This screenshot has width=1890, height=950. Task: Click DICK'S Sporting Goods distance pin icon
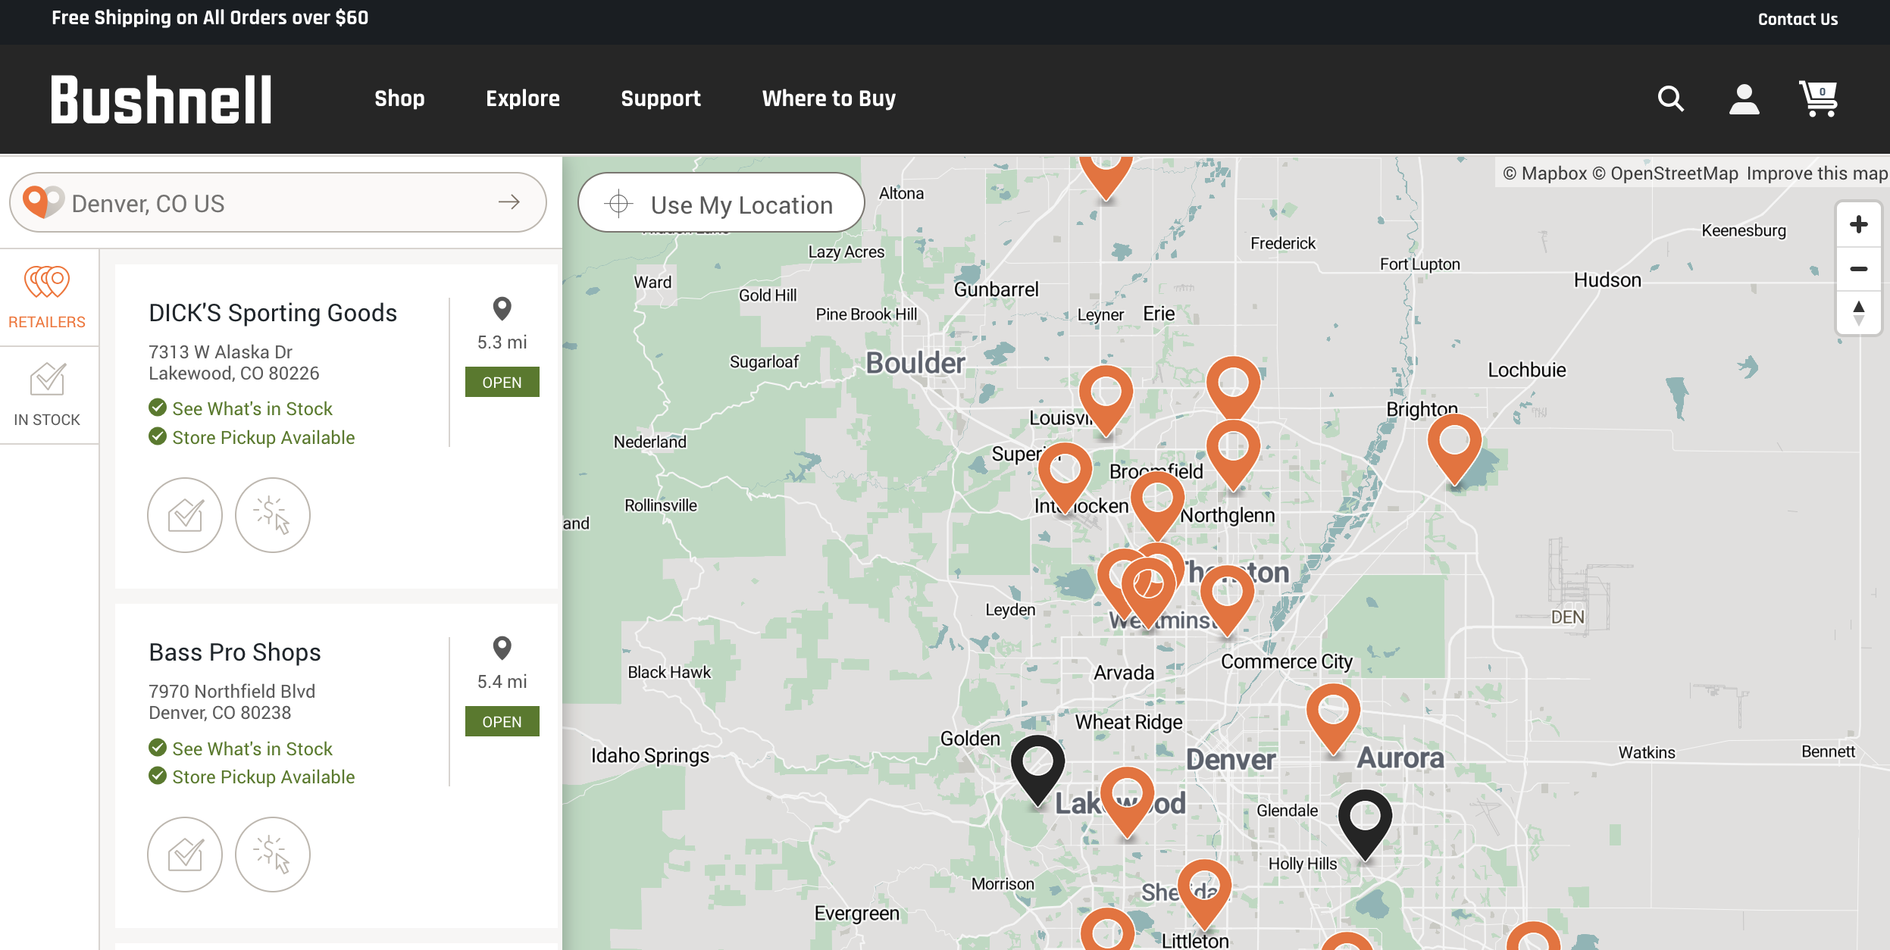(x=502, y=309)
